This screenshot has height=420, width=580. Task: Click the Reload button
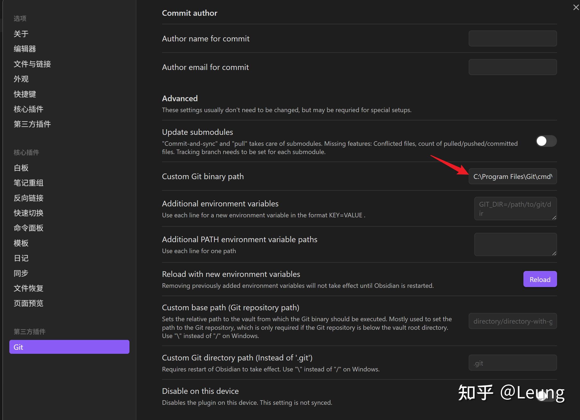[x=540, y=279]
